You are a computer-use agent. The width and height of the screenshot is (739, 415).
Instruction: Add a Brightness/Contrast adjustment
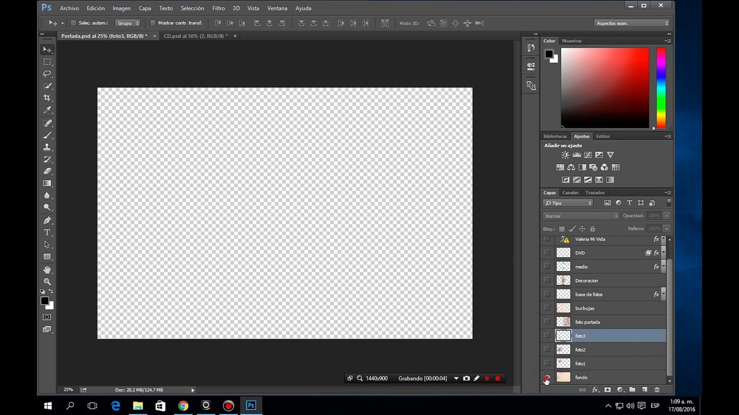(x=565, y=155)
